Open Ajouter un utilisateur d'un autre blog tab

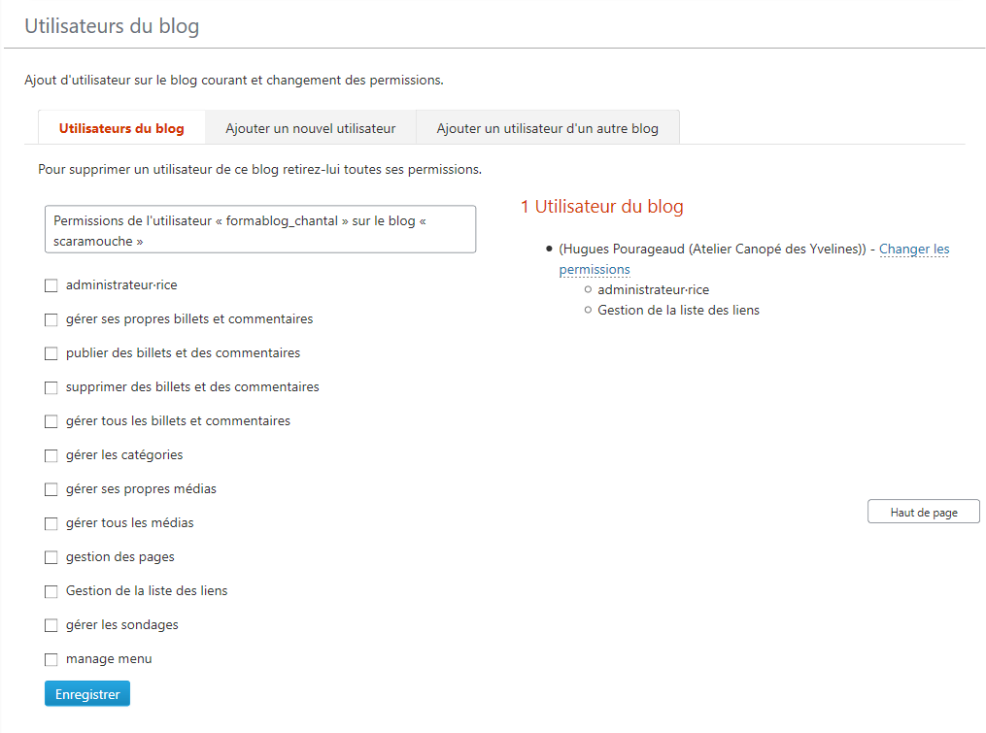[x=547, y=128]
